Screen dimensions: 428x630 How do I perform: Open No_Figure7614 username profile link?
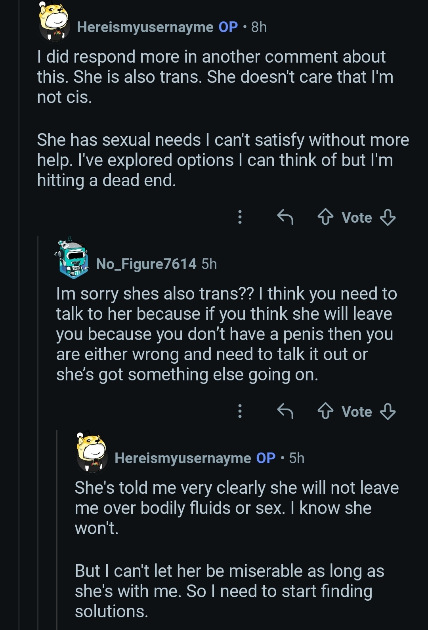[146, 264]
